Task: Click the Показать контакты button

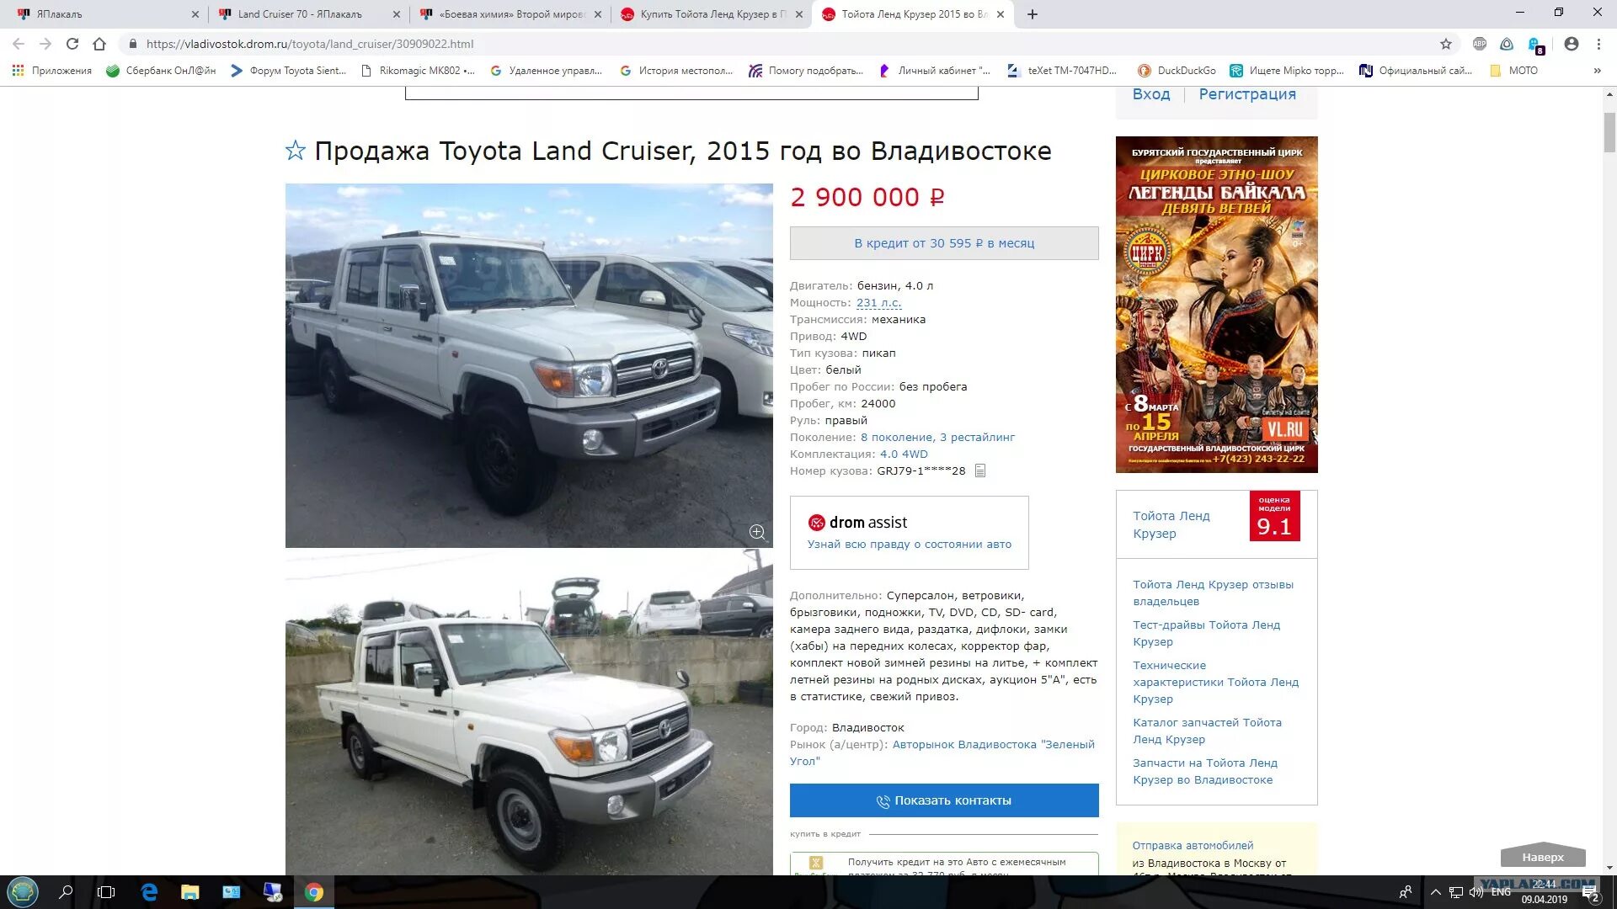Action: click(944, 800)
